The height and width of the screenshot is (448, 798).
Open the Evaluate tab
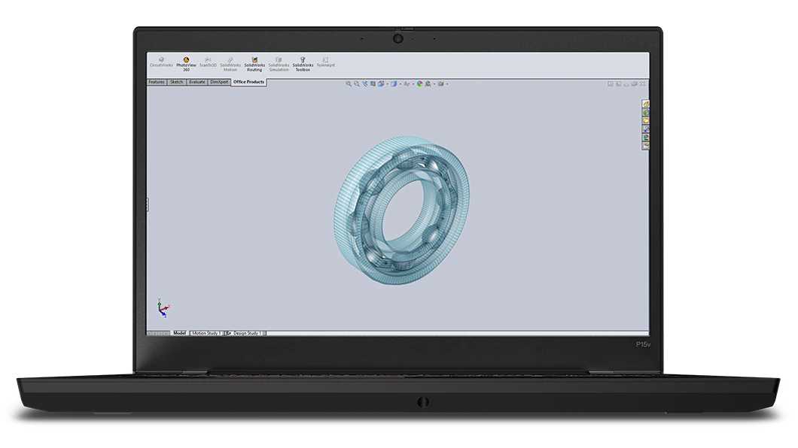pyautogui.click(x=197, y=82)
